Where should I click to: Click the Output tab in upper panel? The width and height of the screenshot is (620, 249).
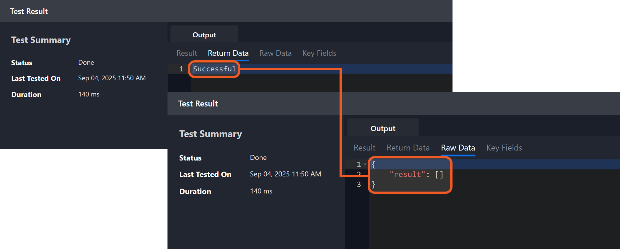(x=204, y=35)
